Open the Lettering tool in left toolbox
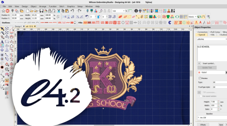 (x=2, y=42)
